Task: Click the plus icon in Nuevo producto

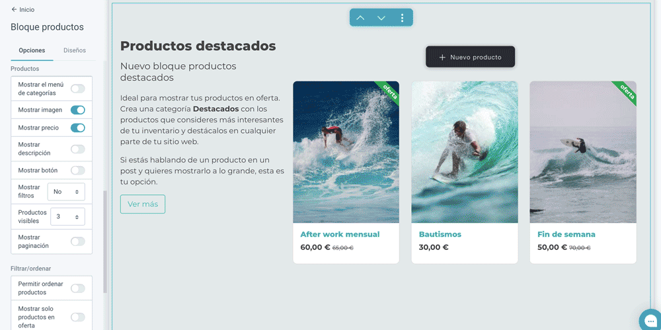Action: [x=442, y=58]
